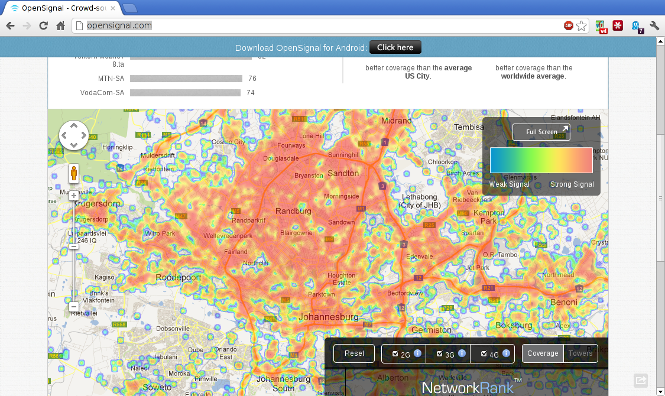Open the red asterisk extension icon
This screenshot has height=396, width=665.
point(618,26)
